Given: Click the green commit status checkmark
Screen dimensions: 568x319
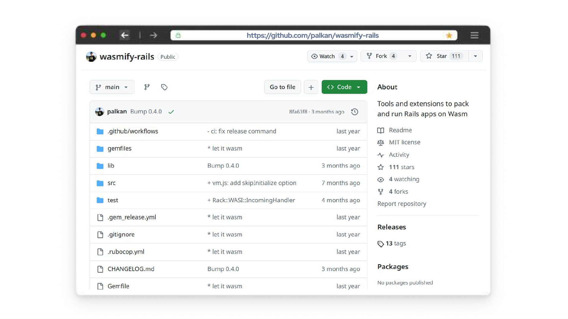Looking at the screenshot, I should [x=171, y=112].
